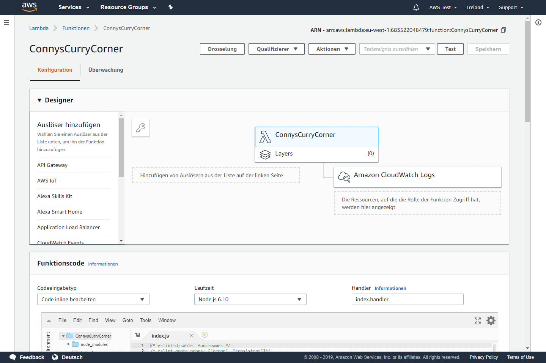Click the AWS logo
This screenshot has height=363, width=546.
tap(29, 7)
